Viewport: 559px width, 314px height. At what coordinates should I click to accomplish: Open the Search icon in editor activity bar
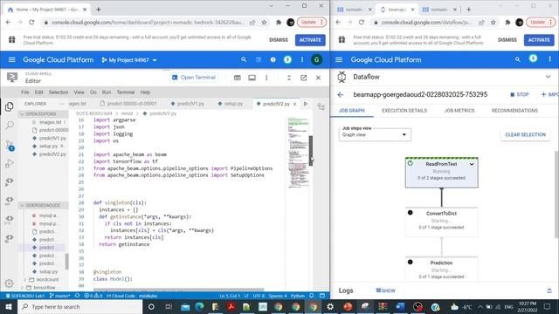(x=10, y=126)
